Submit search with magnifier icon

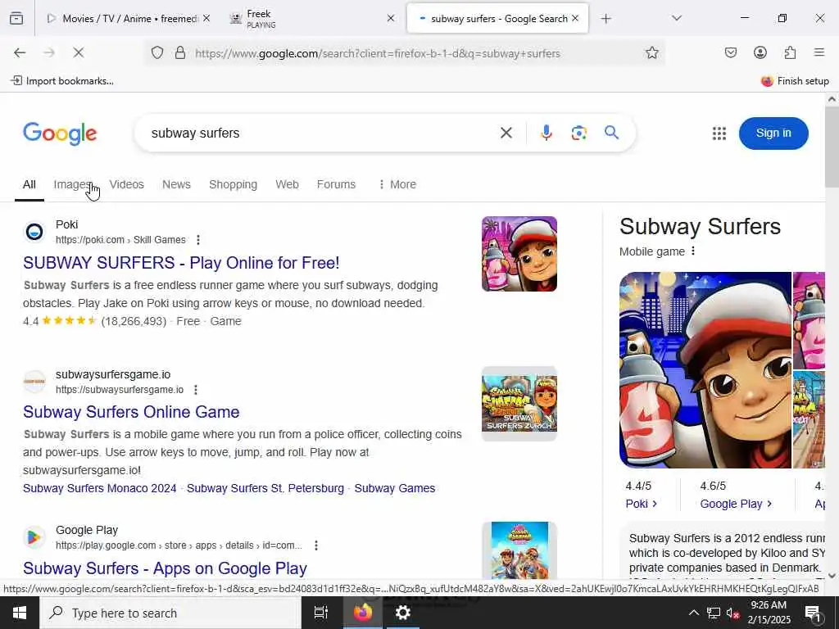pos(611,133)
